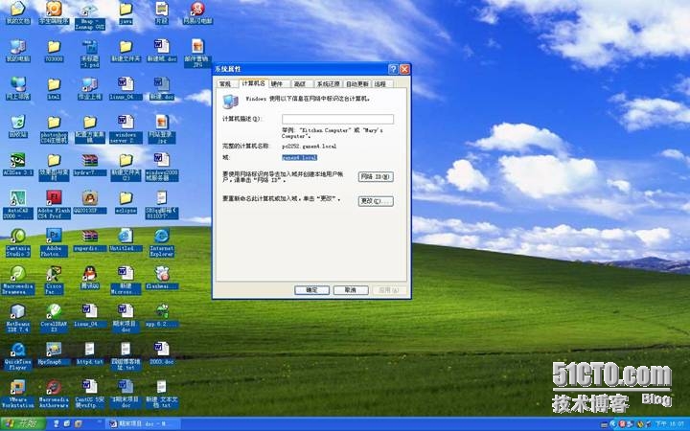Select the 未标题-1.psd file icon
The height and width of the screenshot is (431, 690).
[x=90, y=54]
